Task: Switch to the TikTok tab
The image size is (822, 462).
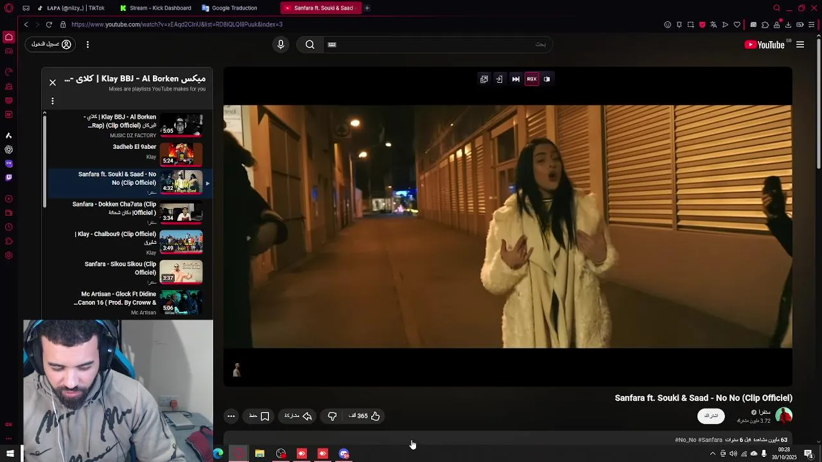Action: point(71,8)
